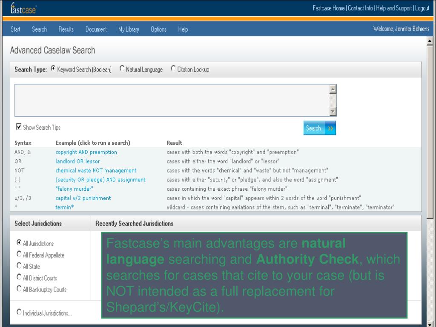
Task: Run the landlord OR lessor example
Action: [77, 161]
